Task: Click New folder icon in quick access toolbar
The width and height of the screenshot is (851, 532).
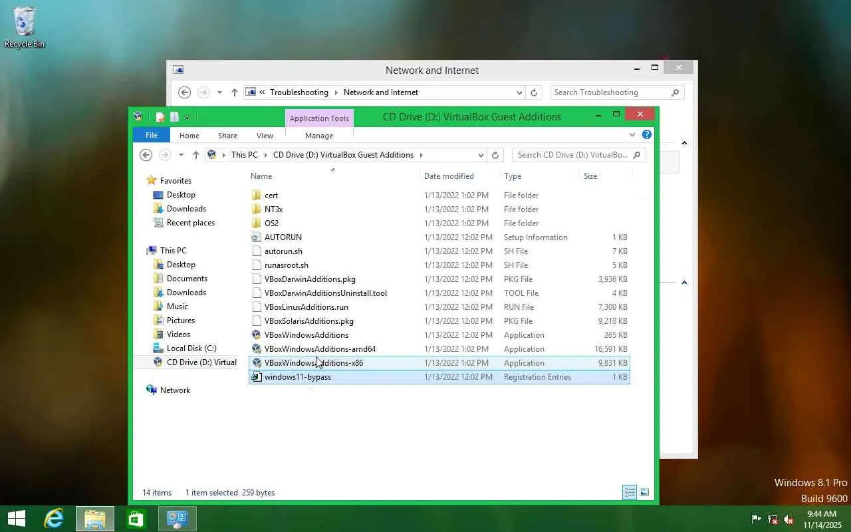Action: tap(174, 117)
